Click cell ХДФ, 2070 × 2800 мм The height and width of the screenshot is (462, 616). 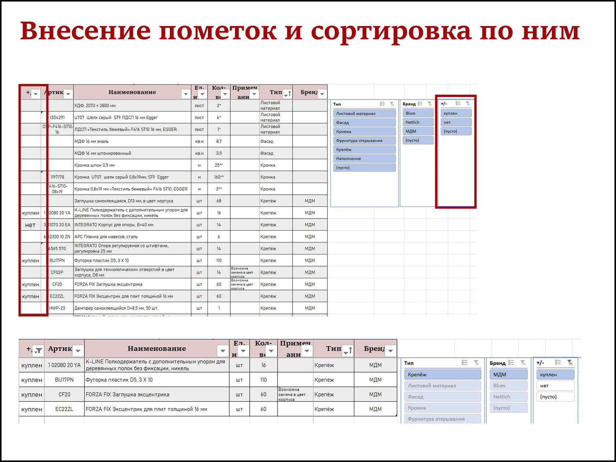[x=132, y=106]
